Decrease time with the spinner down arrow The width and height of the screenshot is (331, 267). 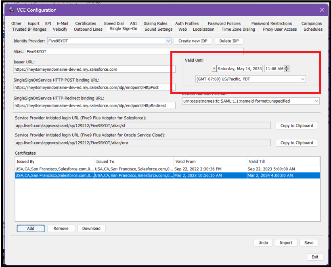[x=287, y=70]
